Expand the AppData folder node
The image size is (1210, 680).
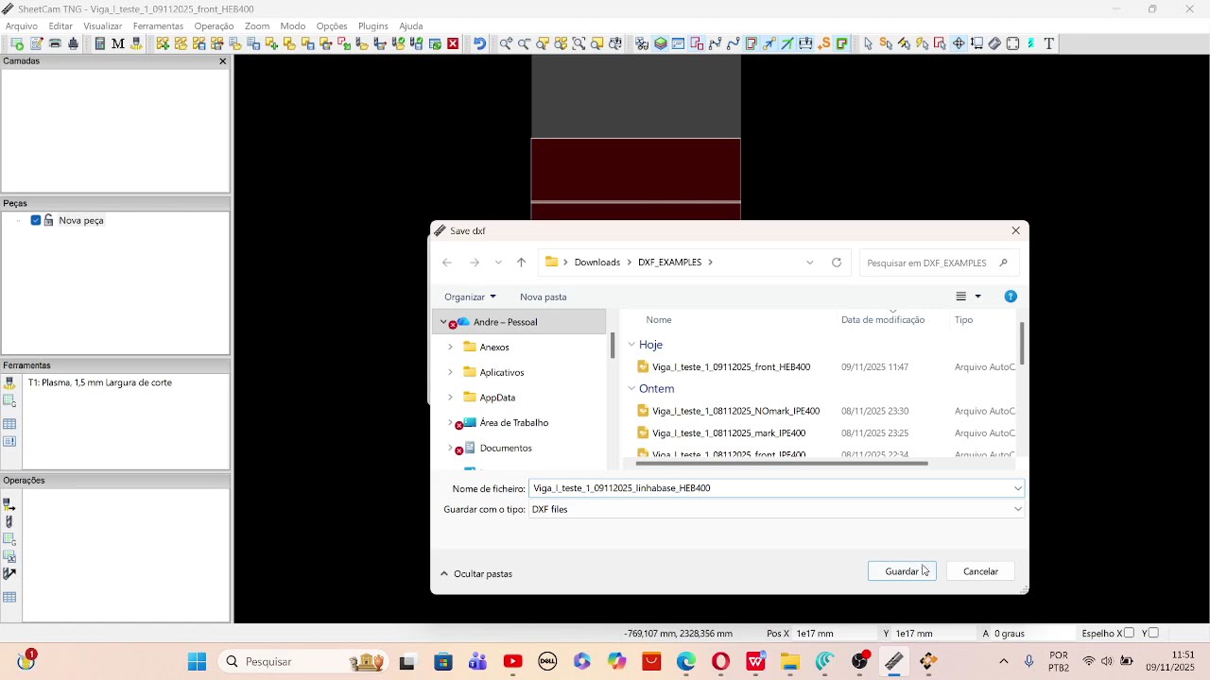coord(450,398)
